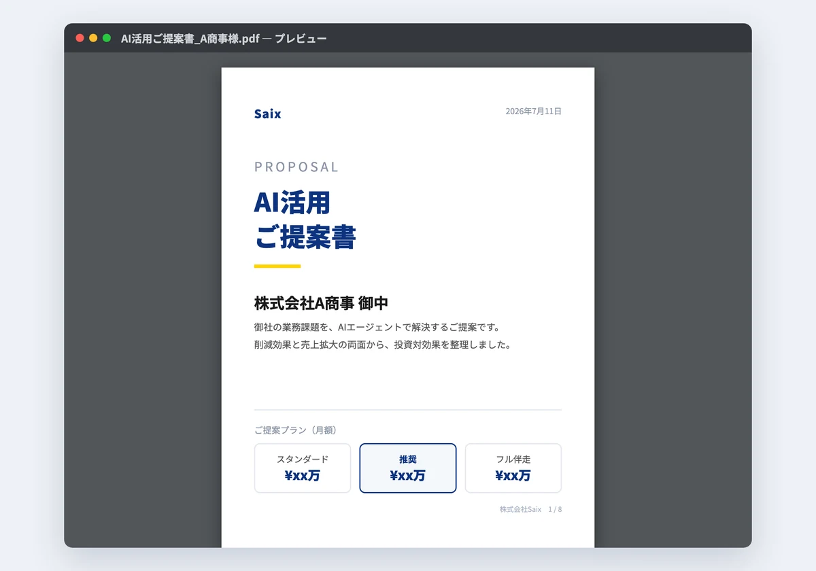Click the heading line AI活用
This screenshot has width=816, height=571.
tap(292, 203)
